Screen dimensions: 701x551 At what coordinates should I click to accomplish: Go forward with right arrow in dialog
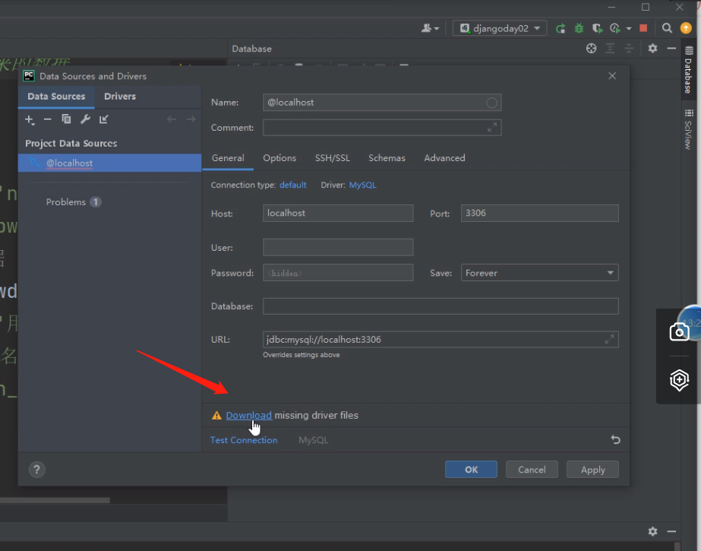(x=191, y=119)
